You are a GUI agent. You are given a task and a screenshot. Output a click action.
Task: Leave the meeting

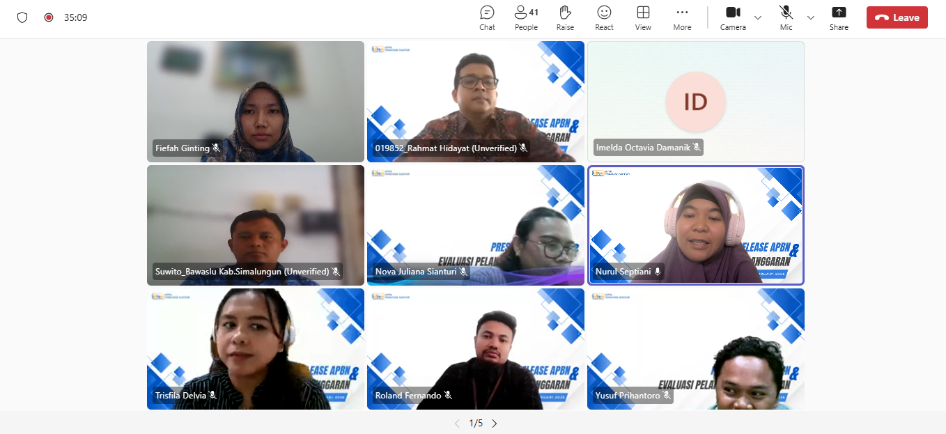point(897,17)
